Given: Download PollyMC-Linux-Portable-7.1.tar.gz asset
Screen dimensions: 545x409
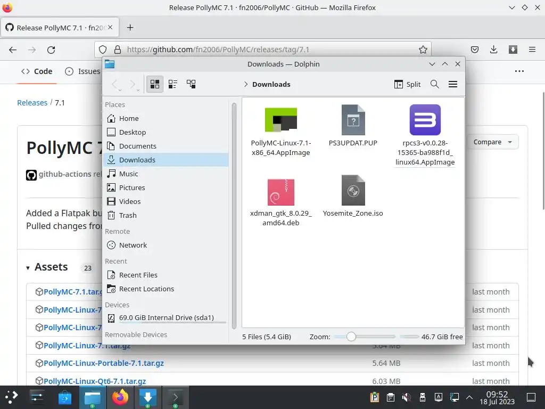Looking at the screenshot, I should (x=104, y=363).
